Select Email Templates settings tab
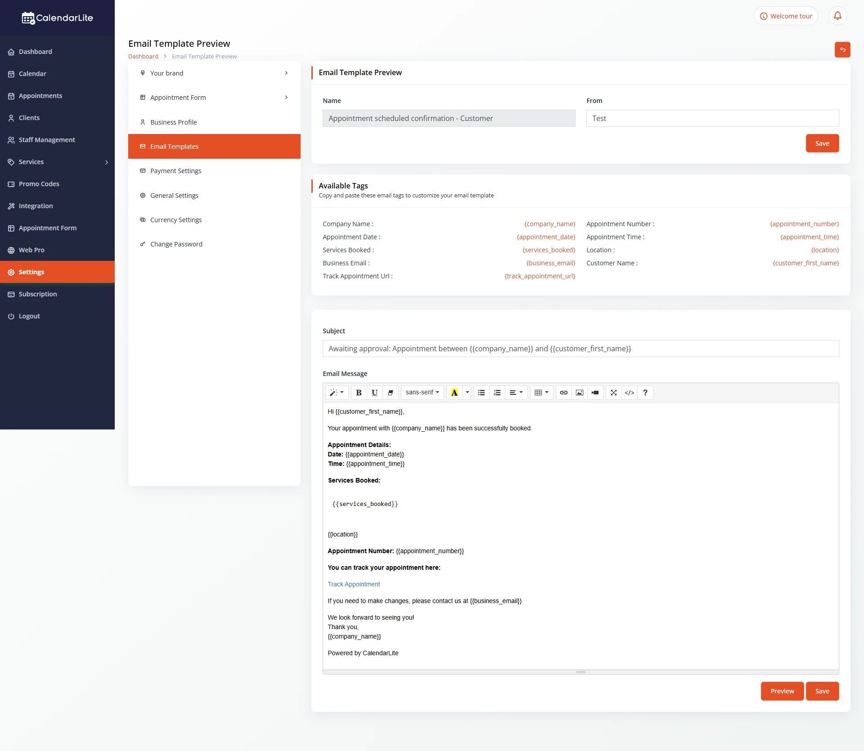 214,146
